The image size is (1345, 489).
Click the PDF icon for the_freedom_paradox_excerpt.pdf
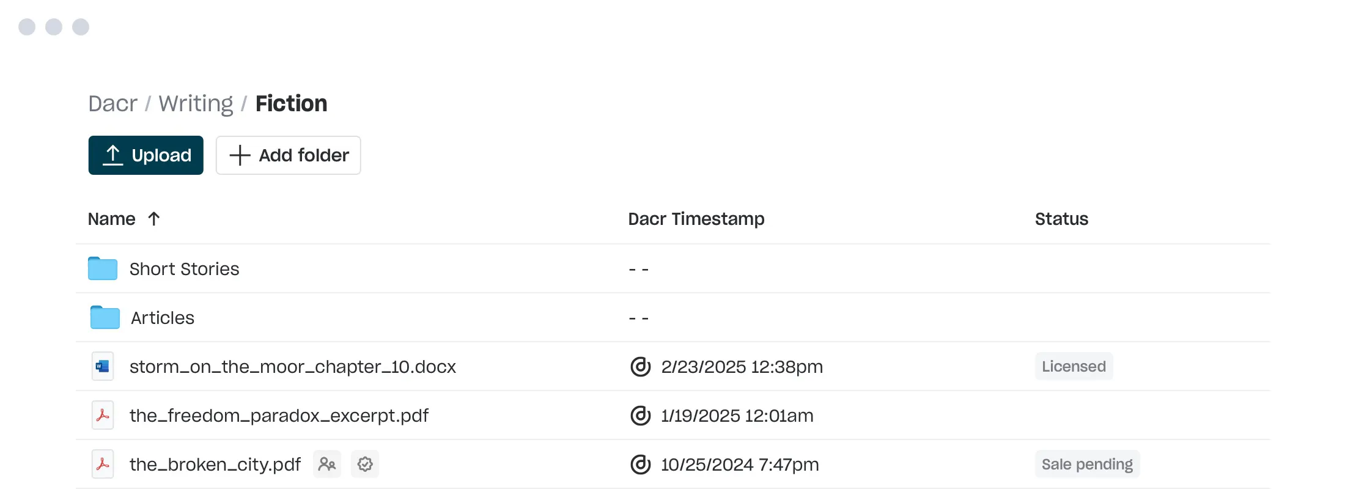103,415
